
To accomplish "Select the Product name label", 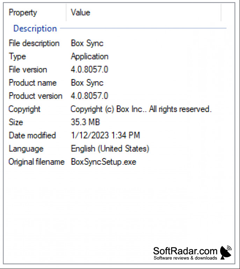I will point(33,83).
